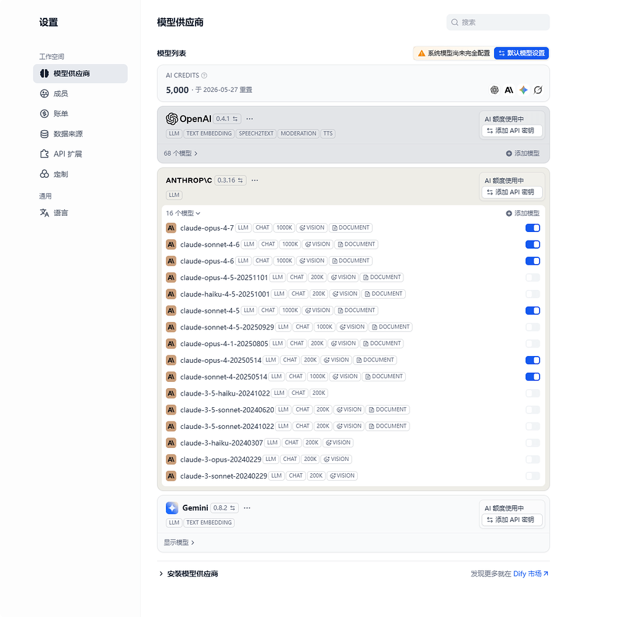Click the search magnifier icon

coord(455,22)
